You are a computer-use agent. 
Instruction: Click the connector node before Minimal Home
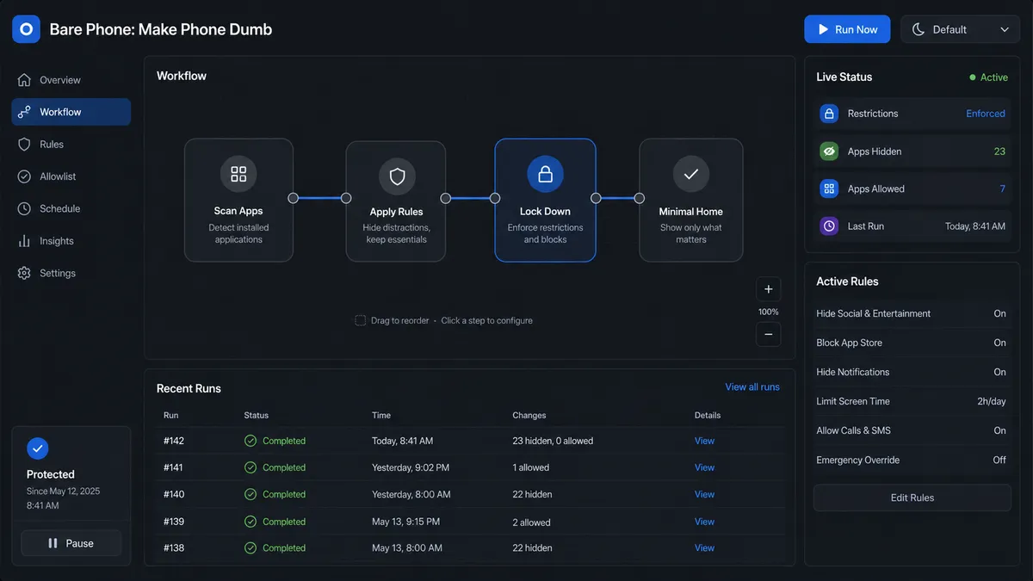pyautogui.click(x=639, y=198)
